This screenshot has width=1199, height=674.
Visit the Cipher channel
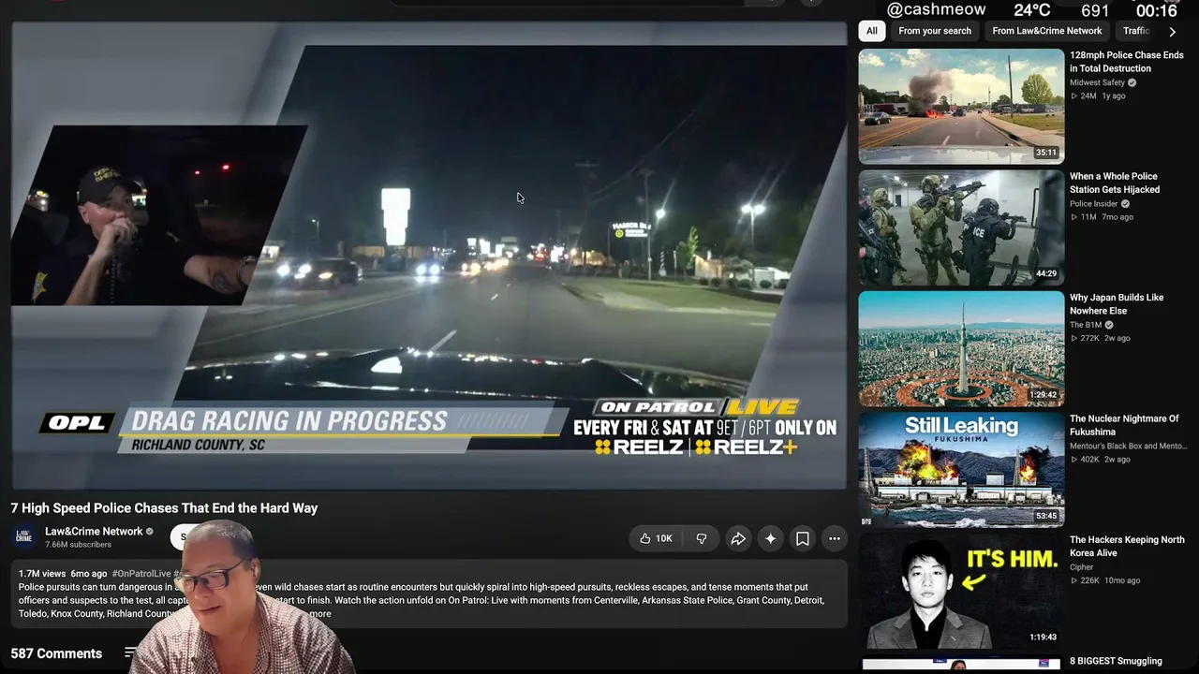pos(1081,566)
